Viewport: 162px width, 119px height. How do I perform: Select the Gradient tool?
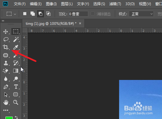pos(16,71)
